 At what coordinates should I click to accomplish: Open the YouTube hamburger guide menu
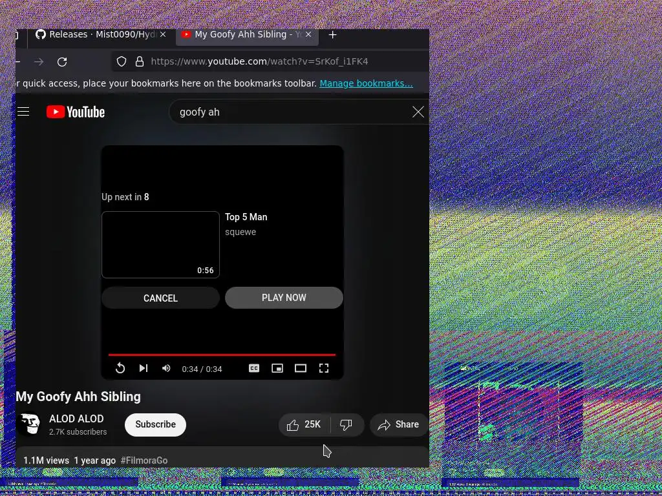[x=23, y=112]
